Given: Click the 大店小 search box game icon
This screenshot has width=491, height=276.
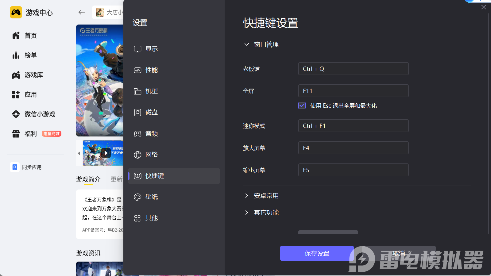Looking at the screenshot, I should (100, 12).
